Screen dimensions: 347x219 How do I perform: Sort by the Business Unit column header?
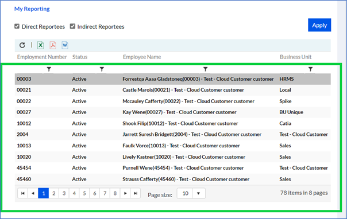click(x=295, y=57)
